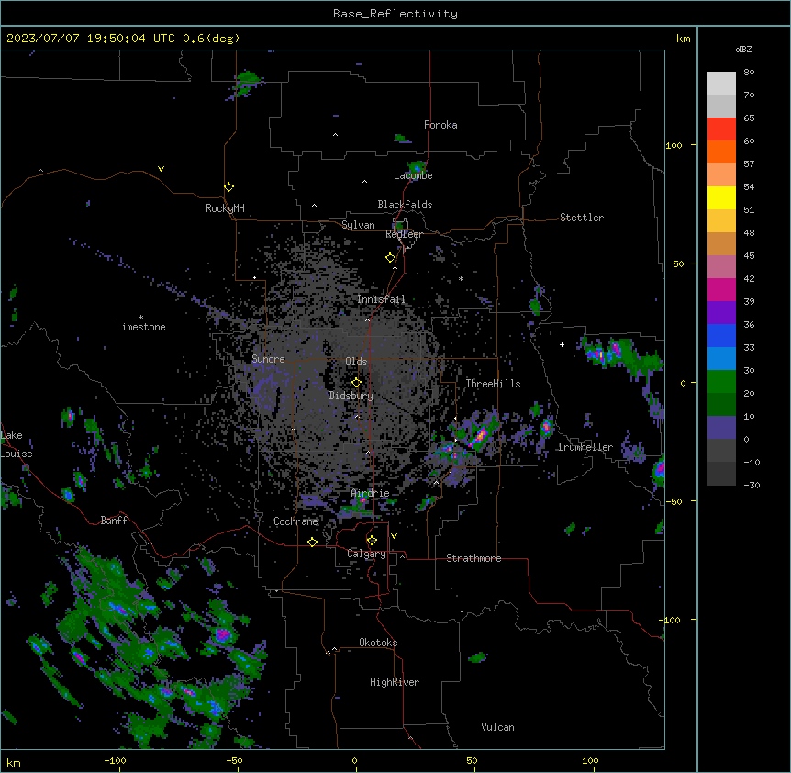Select the red legend swatch between 65 and 60
Image resolution: width=791 pixels, height=773 pixels.
pyautogui.click(x=721, y=129)
